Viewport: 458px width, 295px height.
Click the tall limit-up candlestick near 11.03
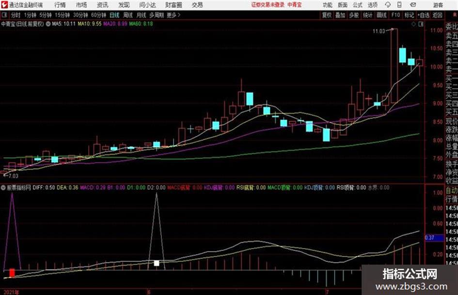(395, 65)
